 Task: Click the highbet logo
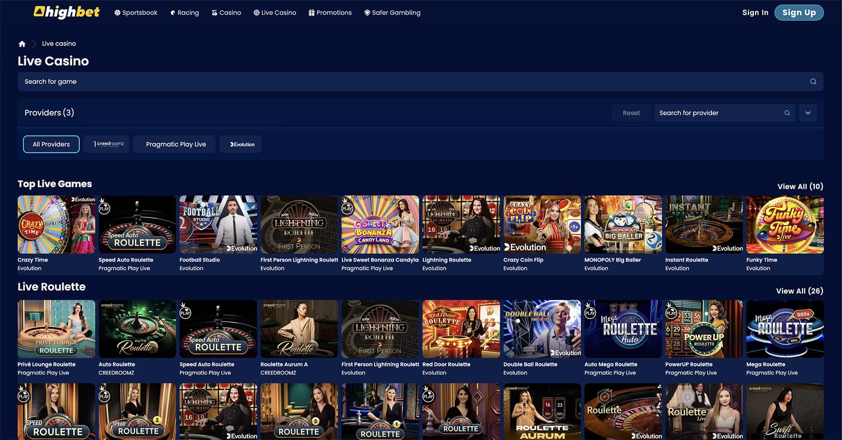click(x=67, y=12)
